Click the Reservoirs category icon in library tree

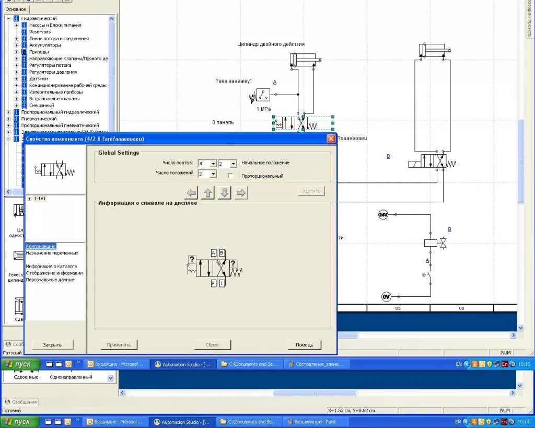click(23, 31)
